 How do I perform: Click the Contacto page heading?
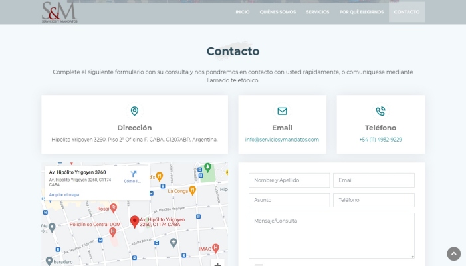pyautogui.click(x=233, y=51)
